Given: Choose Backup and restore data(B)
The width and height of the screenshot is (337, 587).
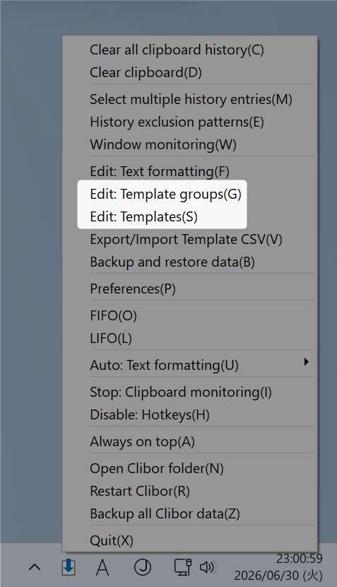Looking at the screenshot, I should [189, 262].
